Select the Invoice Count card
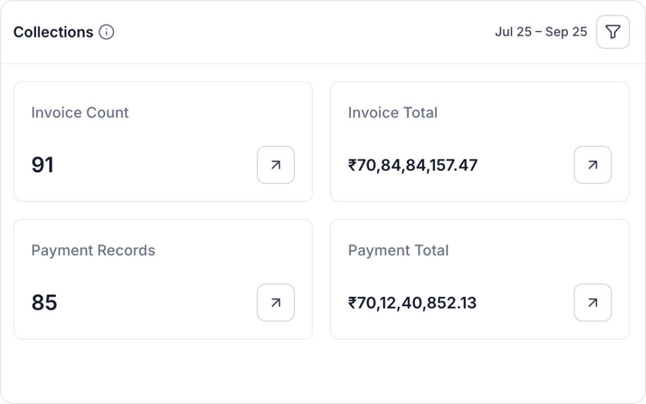This screenshot has height=404, width=646. coord(163,141)
